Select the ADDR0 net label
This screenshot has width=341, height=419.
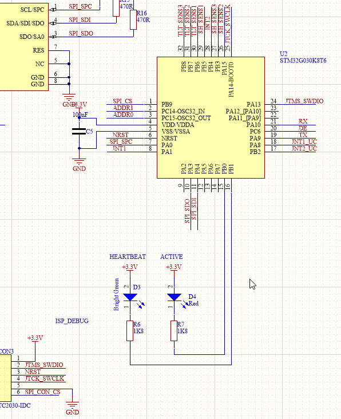pos(123,114)
